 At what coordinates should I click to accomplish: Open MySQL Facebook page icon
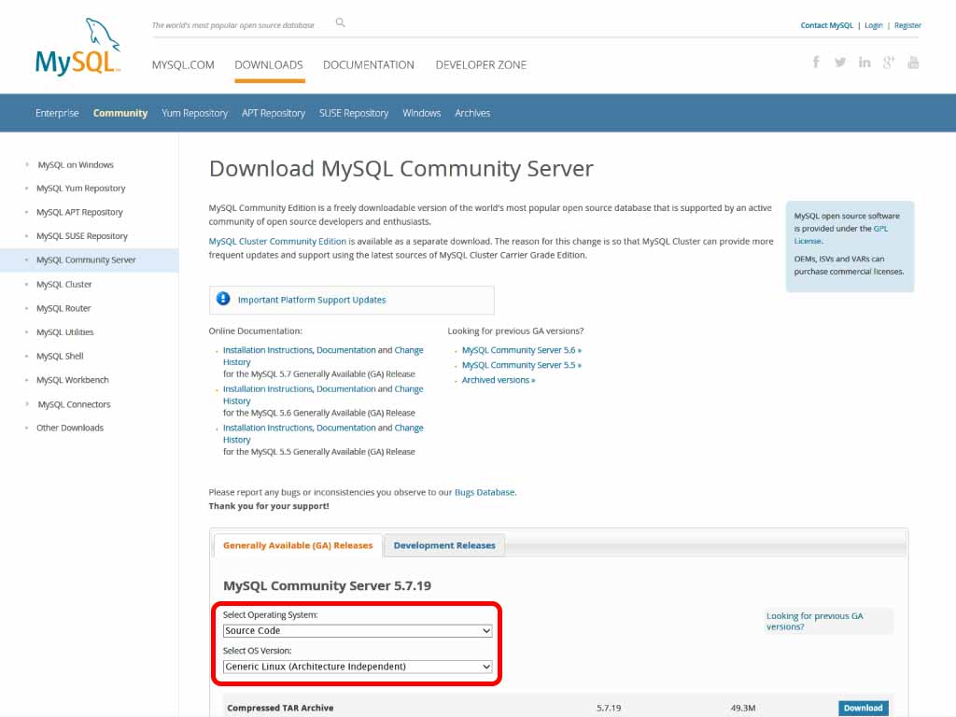tap(816, 62)
